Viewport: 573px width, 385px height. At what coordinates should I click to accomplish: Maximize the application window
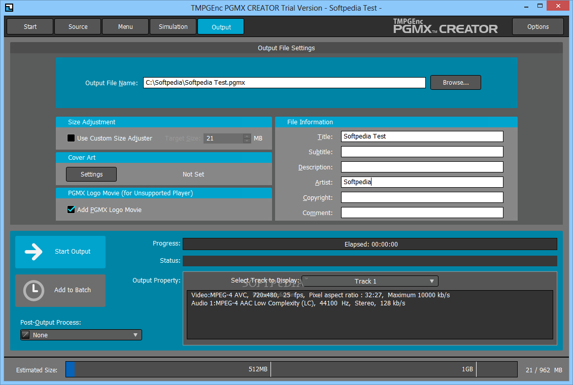pyautogui.click(x=540, y=6)
